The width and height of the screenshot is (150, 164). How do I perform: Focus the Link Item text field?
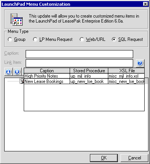(x=79, y=63)
